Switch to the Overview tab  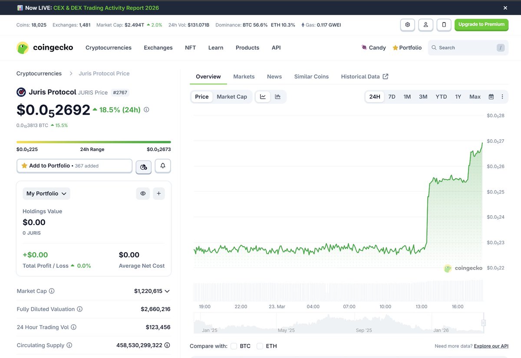tap(208, 76)
